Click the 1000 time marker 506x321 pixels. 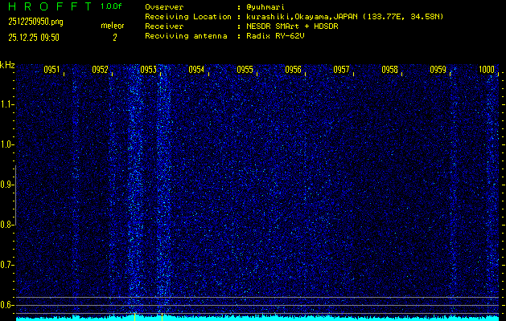pos(487,70)
